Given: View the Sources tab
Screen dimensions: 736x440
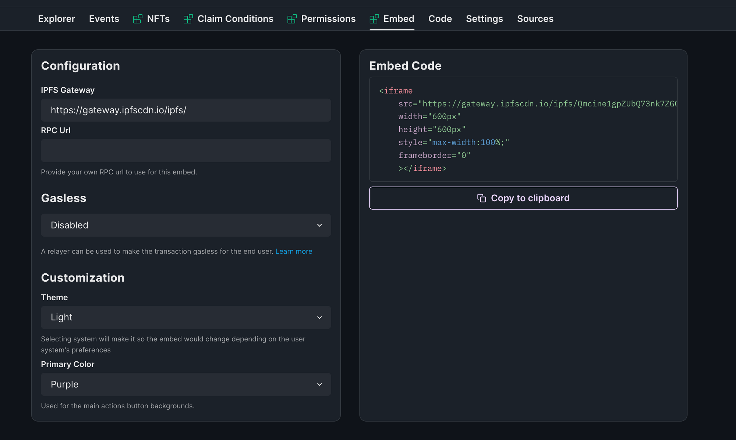Looking at the screenshot, I should coord(535,19).
